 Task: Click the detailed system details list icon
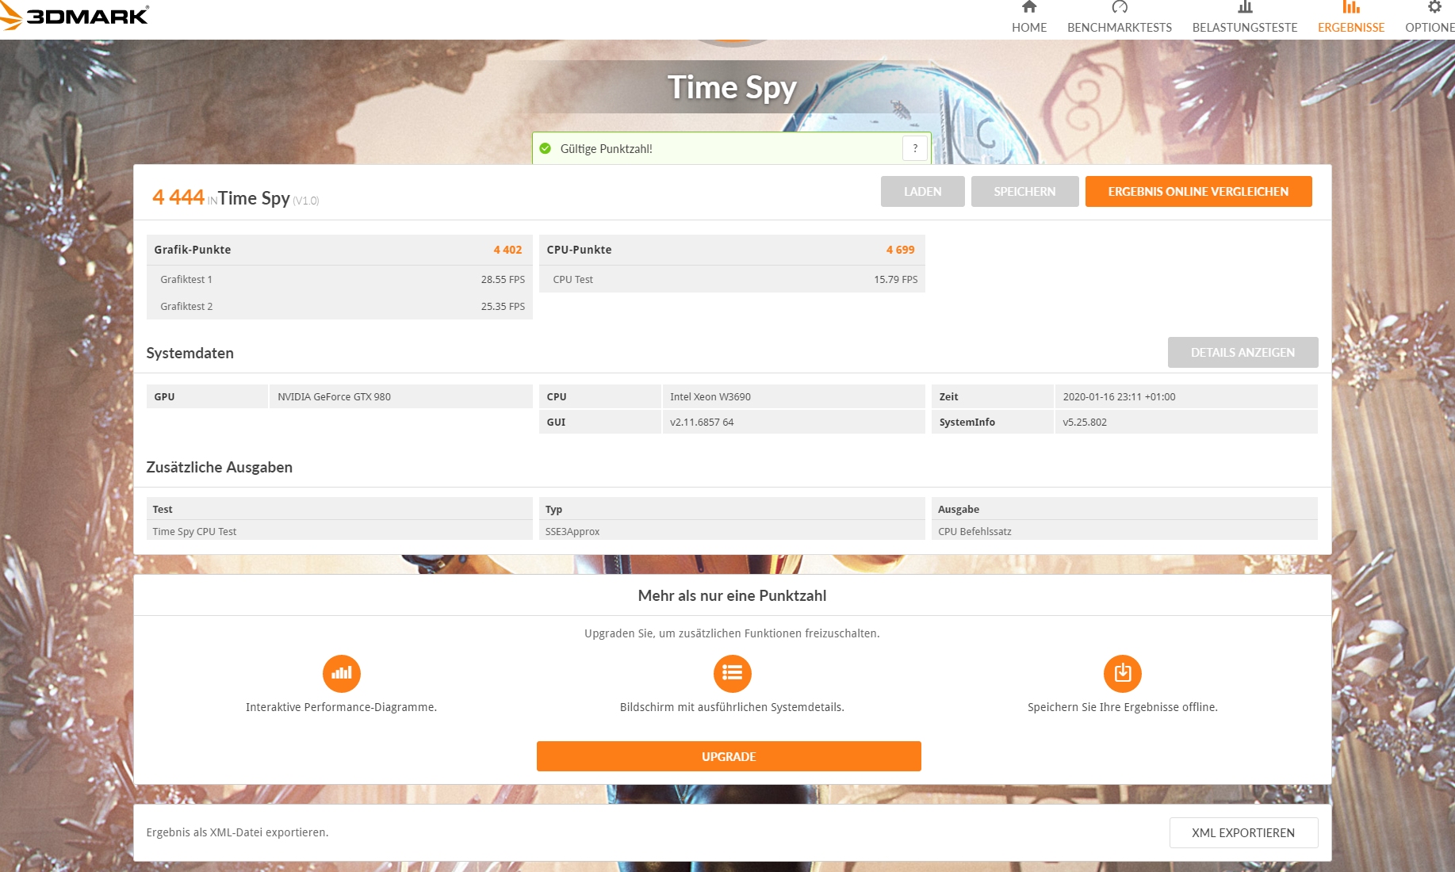733,673
